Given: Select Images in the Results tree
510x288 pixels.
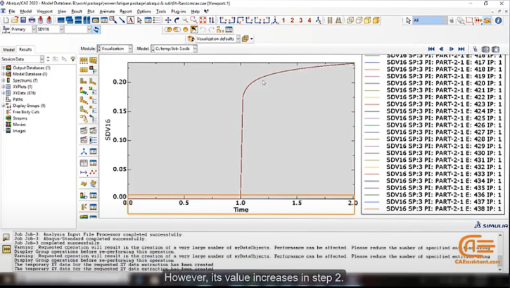Looking at the screenshot, I should point(19,131).
